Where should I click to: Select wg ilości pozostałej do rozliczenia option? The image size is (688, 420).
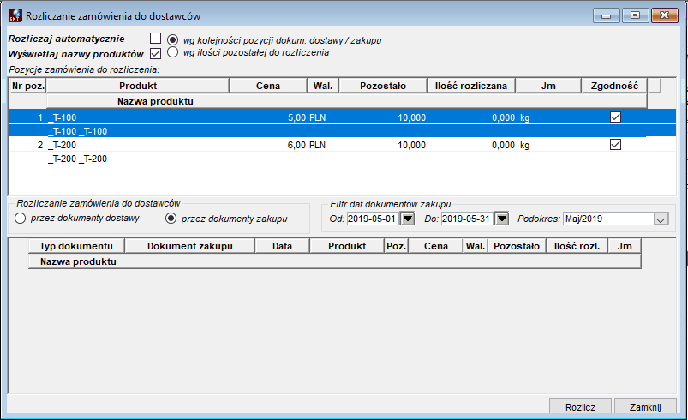point(172,52)
